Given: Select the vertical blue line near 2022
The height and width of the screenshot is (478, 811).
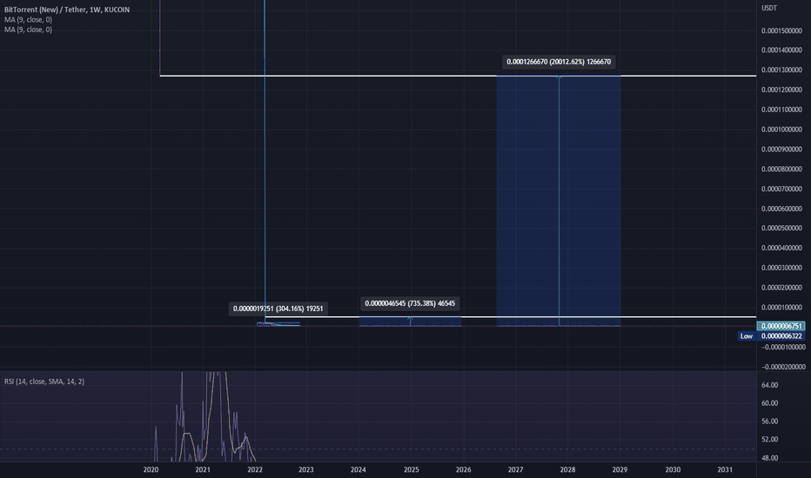Looking at the screenshot, I should [x=265, y=160].
